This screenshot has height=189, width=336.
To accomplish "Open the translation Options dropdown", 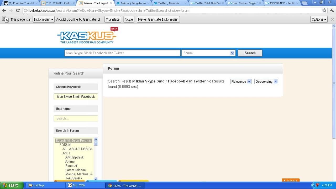I will [319, 19].
